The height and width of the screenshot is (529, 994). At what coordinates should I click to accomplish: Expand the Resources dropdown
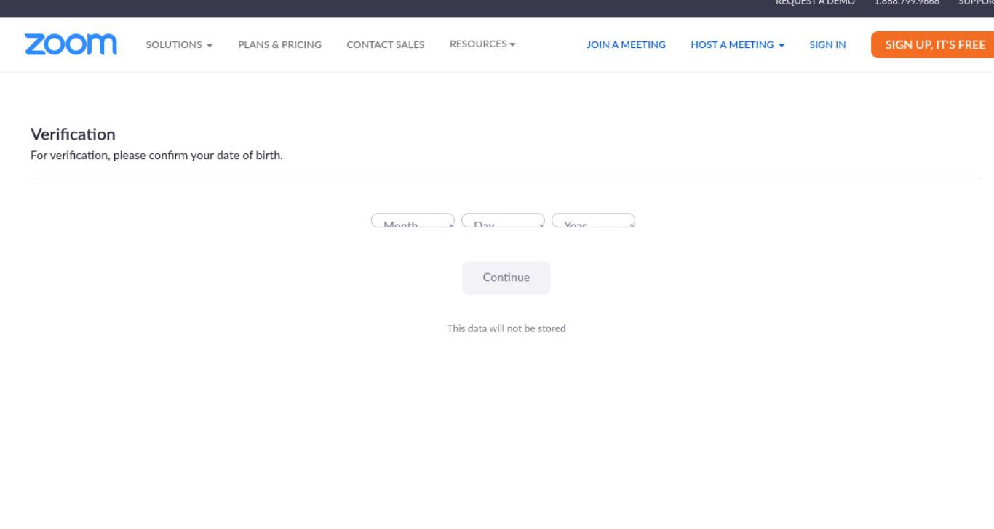coord(482,44)
